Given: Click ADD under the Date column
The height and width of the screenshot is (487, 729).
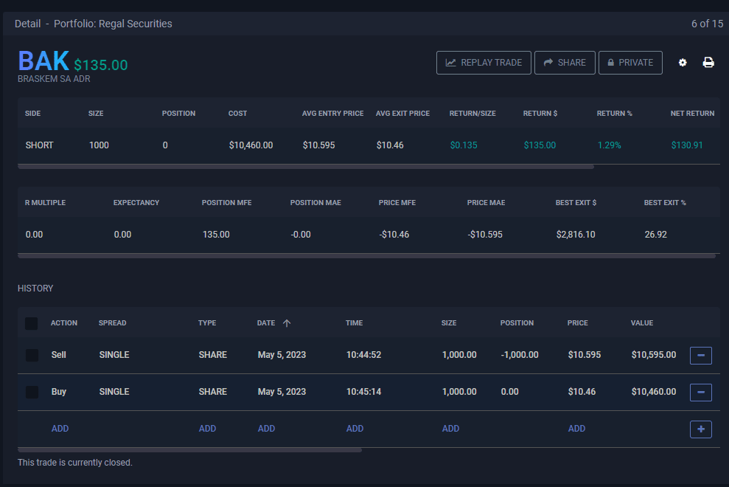Looking at the screenshot, I should point(266,429).
